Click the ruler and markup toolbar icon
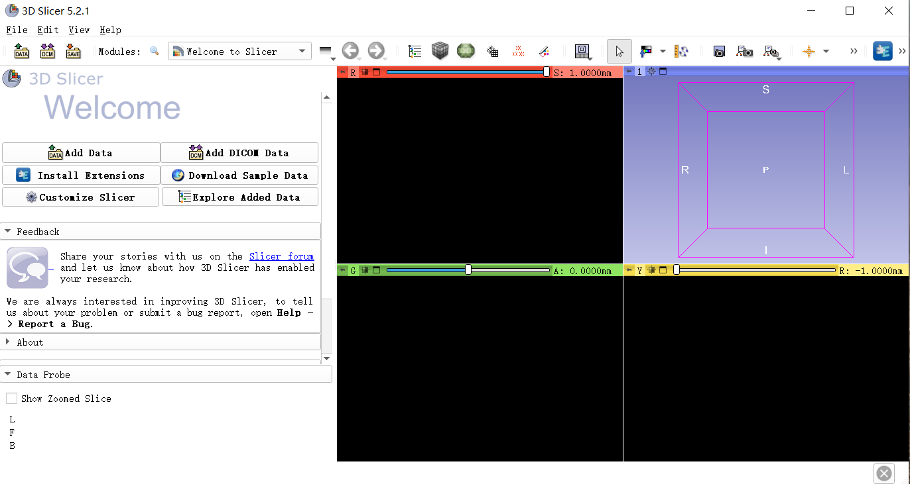The height and width of the screenshot is (484, 910). [x=681, y=51]
